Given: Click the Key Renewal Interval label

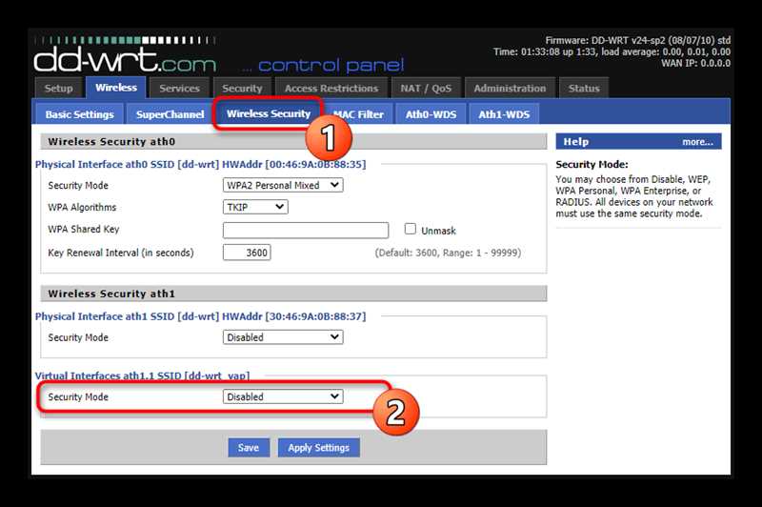Looking at the screenshot, I should coord(121,253).
